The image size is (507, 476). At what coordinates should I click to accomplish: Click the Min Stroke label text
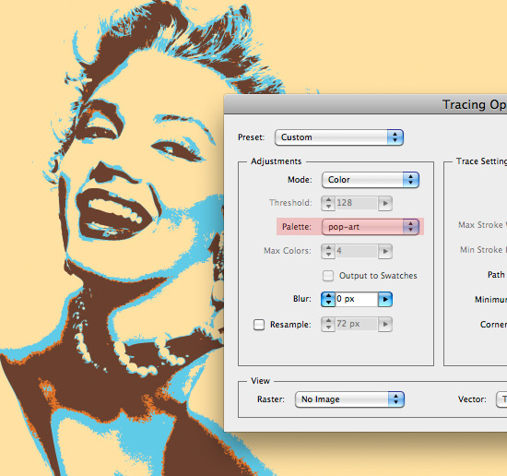pos(483,250)
